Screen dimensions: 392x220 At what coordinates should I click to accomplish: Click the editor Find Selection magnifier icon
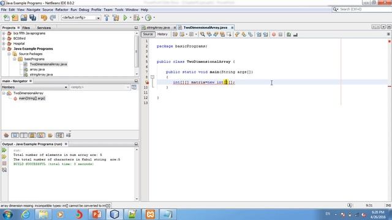point(203,34)
